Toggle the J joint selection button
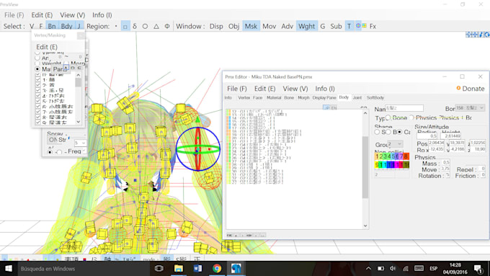The width and height of the screenshot is (490, 276). pos(79,26)
